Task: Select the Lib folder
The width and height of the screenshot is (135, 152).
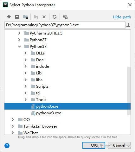Action: click(39, 73)
